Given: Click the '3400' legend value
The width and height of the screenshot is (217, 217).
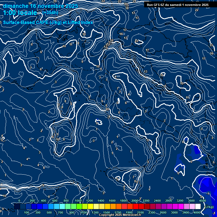Looking at the screenshot, I should [x=186, y=212].
